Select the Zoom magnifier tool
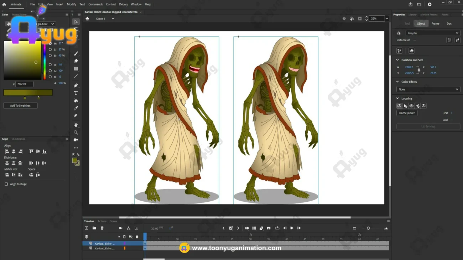Viewport: 463px width, 260px height. pos(76,132)
